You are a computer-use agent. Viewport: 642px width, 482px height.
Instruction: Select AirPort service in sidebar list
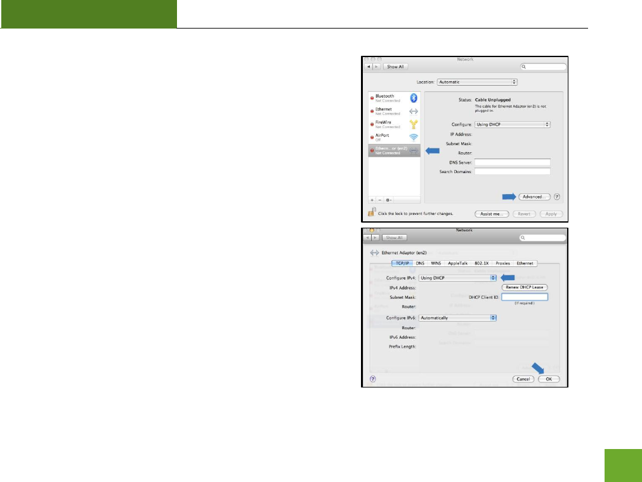tap(395, 138)
